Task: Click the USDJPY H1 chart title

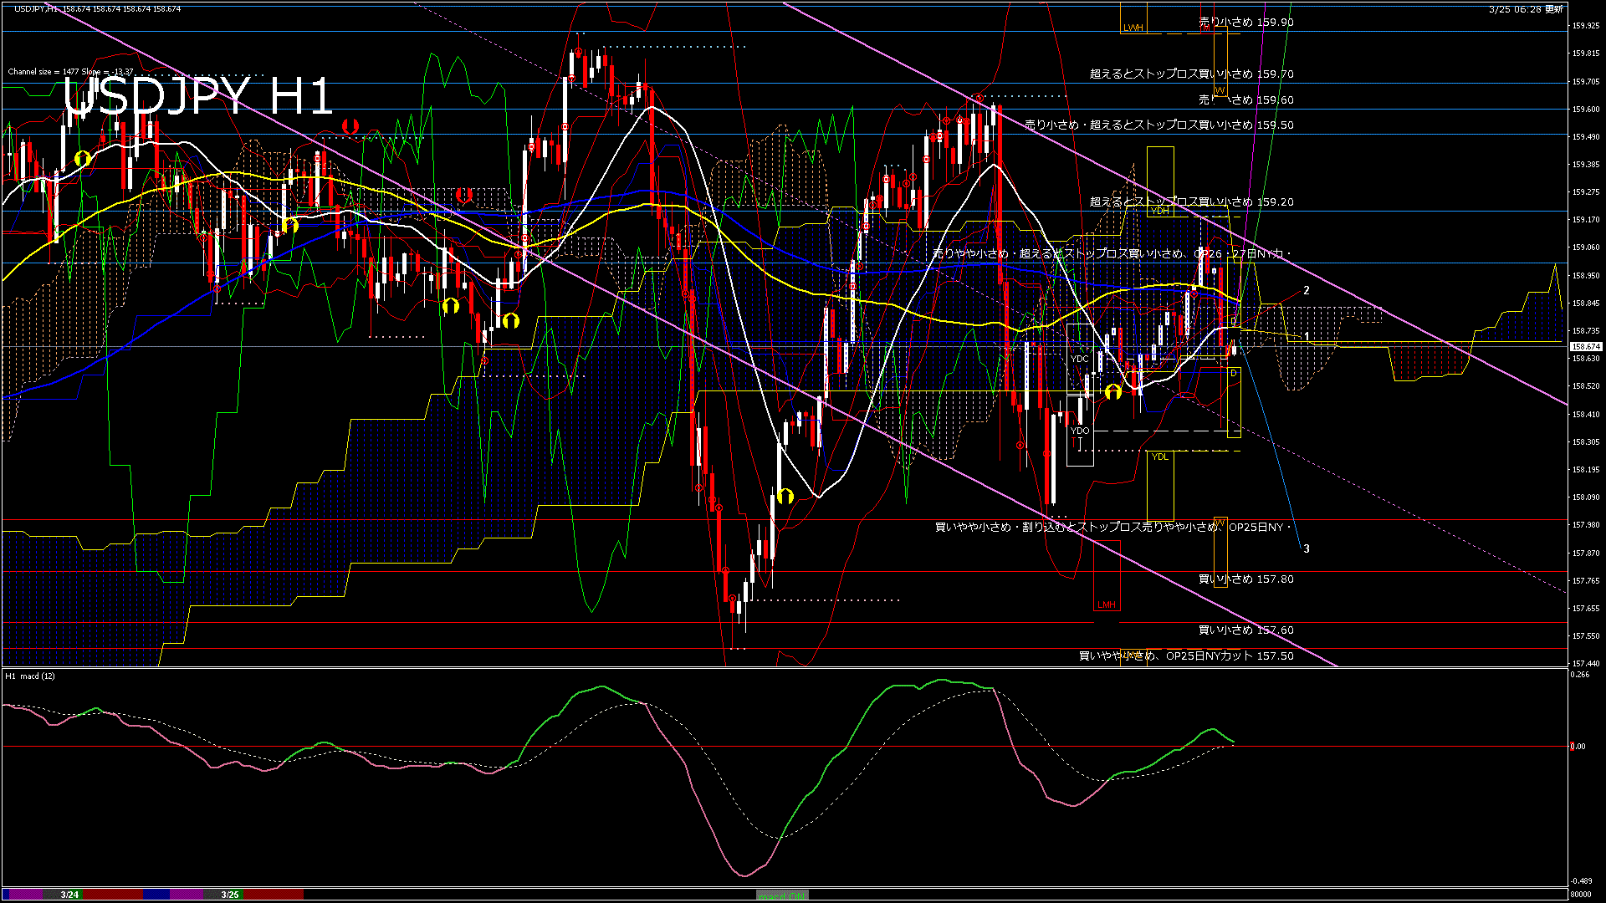Action: [198, 97]
